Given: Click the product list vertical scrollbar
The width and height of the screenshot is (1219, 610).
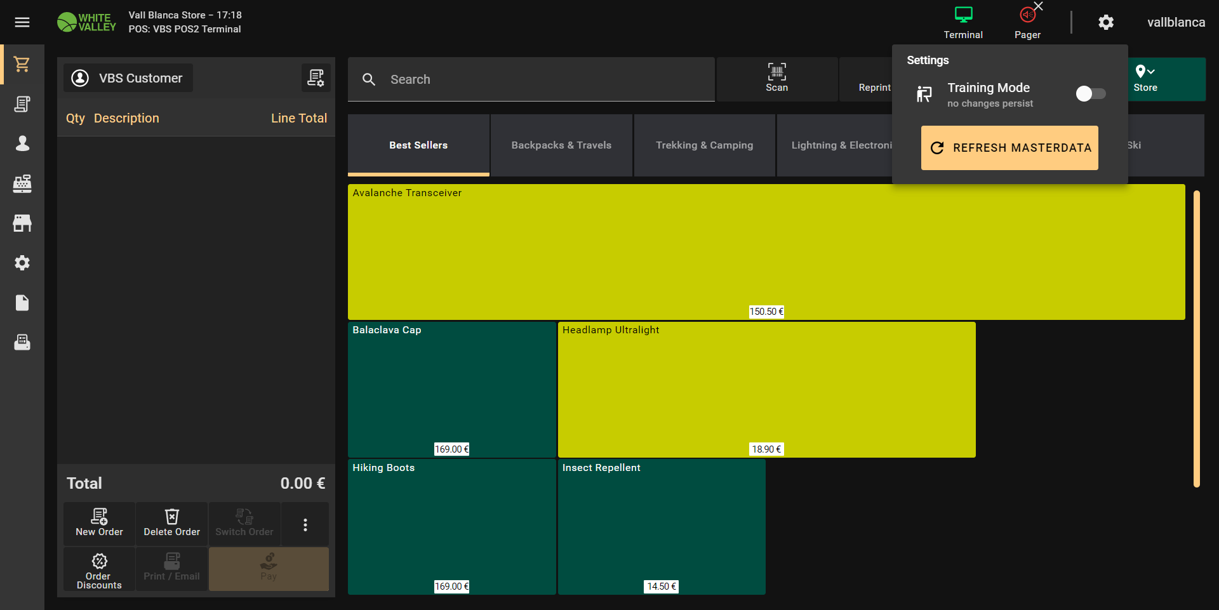Looking at the screenshot, I should click(1196, 339).
